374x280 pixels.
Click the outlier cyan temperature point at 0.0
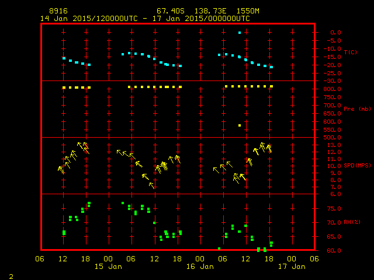(240, 33)
